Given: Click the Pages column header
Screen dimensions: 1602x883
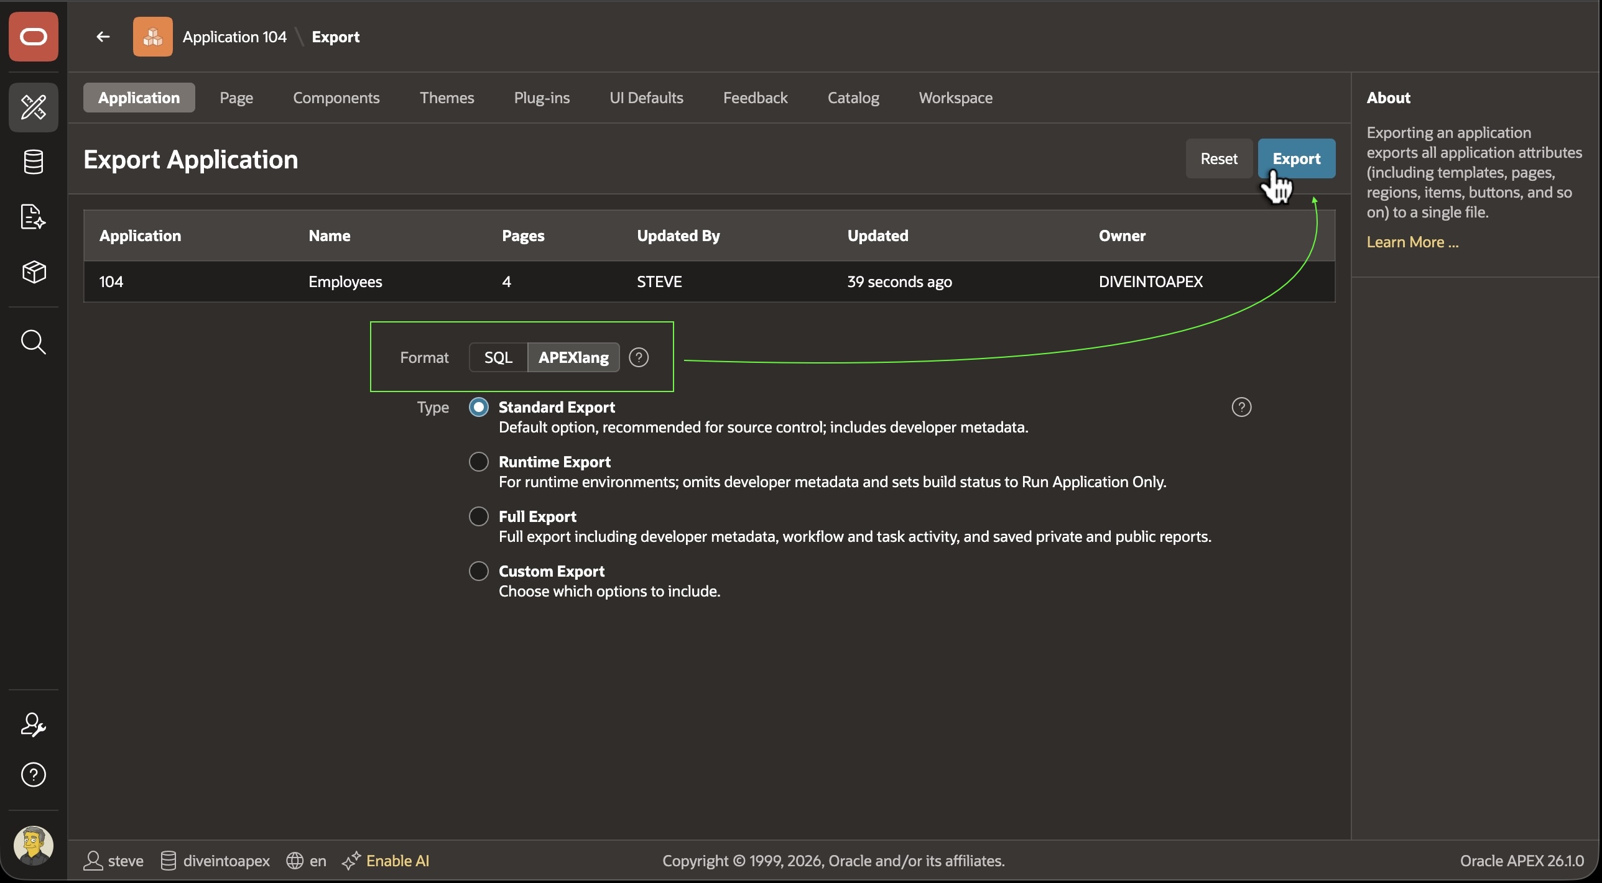Looking at the screenshot, I should click(x=523, y=236).
